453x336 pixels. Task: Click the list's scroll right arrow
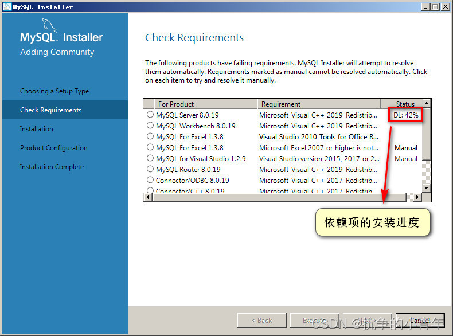[x=417, y=197]
